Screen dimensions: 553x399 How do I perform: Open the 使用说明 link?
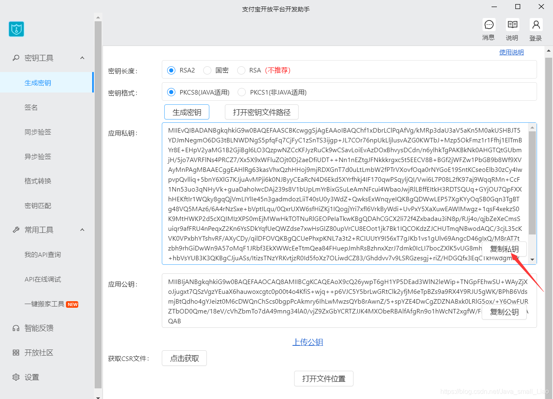click(511, 52)
